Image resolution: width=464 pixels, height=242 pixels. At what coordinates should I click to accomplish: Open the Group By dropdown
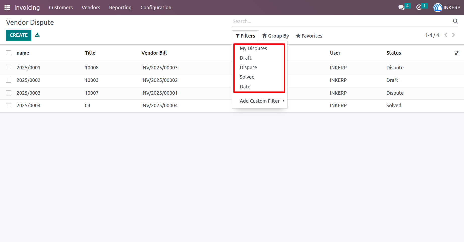(275, 36)
